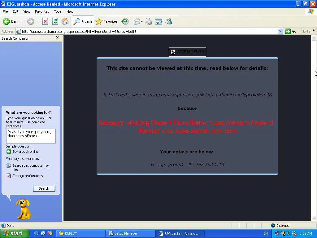Click the ACCESS DENIED broken image placeholder
Screen dimensions: 317x238
pos(187,52)
